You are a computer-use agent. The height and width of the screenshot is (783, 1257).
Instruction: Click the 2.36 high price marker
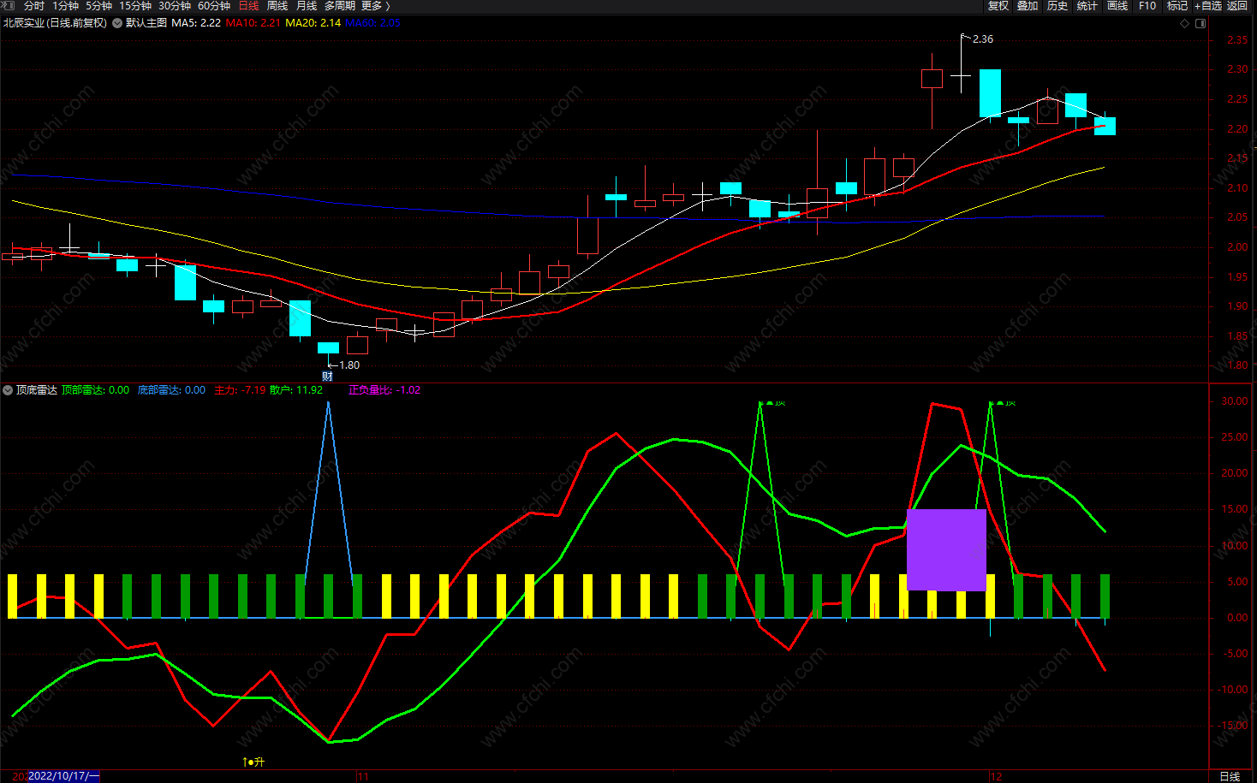[982, 39]
